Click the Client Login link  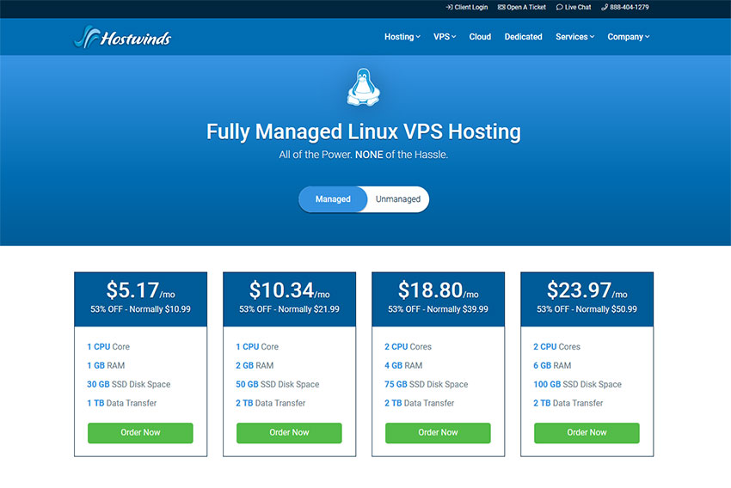[x=467, y=7]
